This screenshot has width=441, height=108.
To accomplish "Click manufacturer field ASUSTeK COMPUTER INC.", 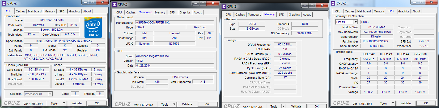I will click(175, 22).
